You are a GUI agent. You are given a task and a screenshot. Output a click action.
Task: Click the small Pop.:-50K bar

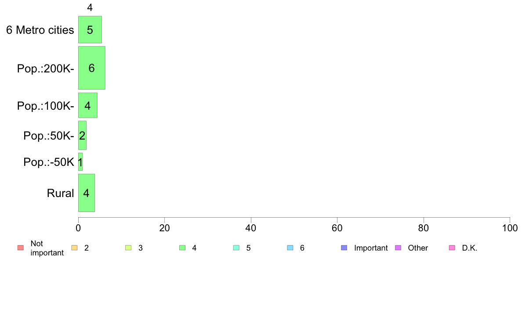(80, 162)
